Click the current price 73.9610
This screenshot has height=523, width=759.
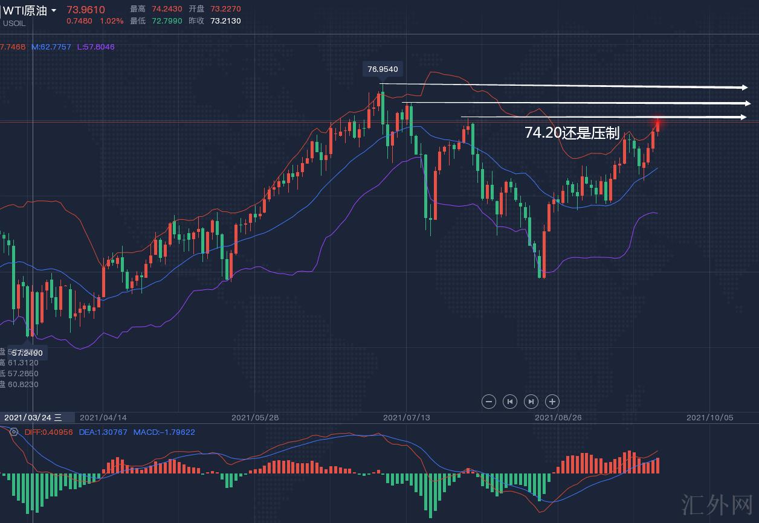[x=85, y=10]
